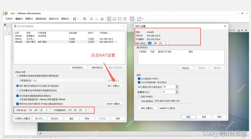Click 取消 in the NAT settings dialog
This screenshot has width=251, height=139.
click(x=204, y=117)
